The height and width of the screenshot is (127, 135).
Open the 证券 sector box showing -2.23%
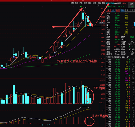coord(131,5)
